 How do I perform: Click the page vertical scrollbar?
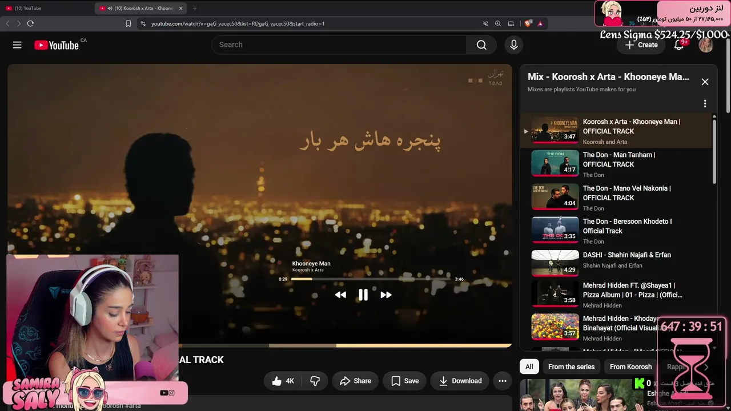[728, 74]
